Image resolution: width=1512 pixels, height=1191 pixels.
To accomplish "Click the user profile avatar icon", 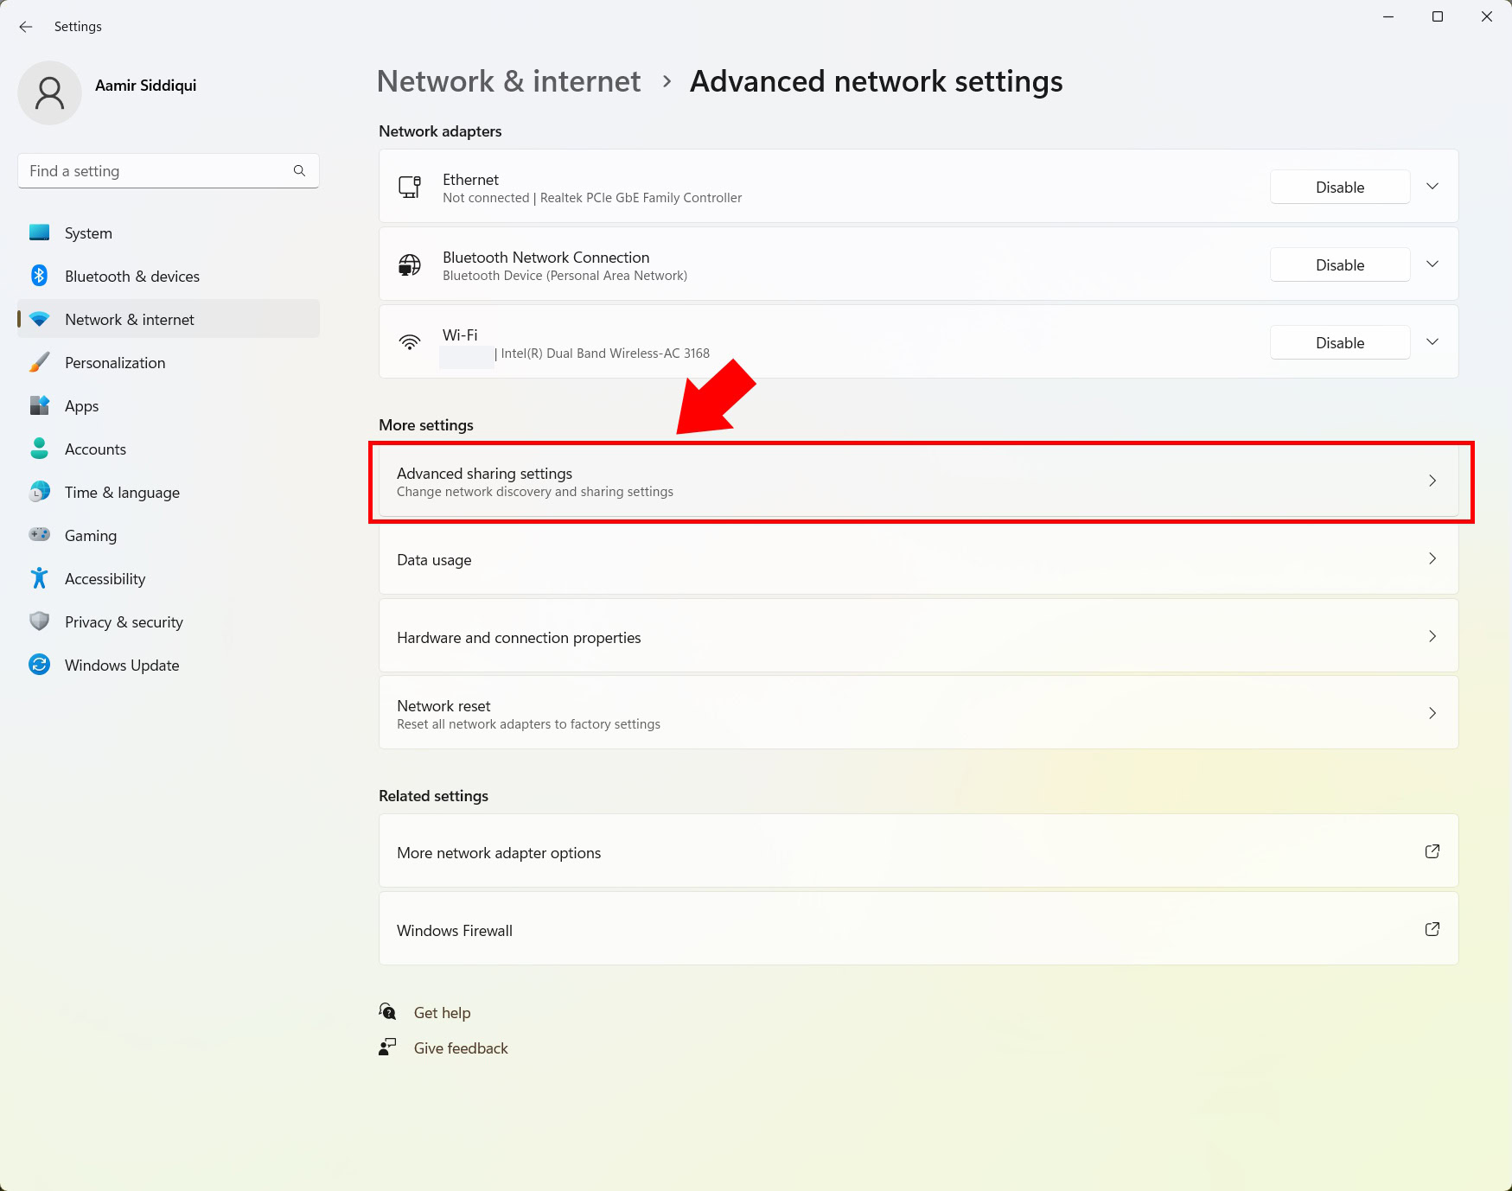I will [x=49, y=92].
